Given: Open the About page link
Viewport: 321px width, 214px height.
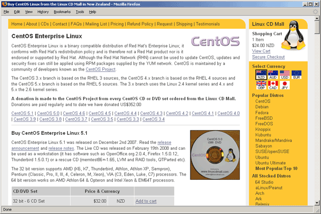Looking at the screenshot, I should (32, 24).
